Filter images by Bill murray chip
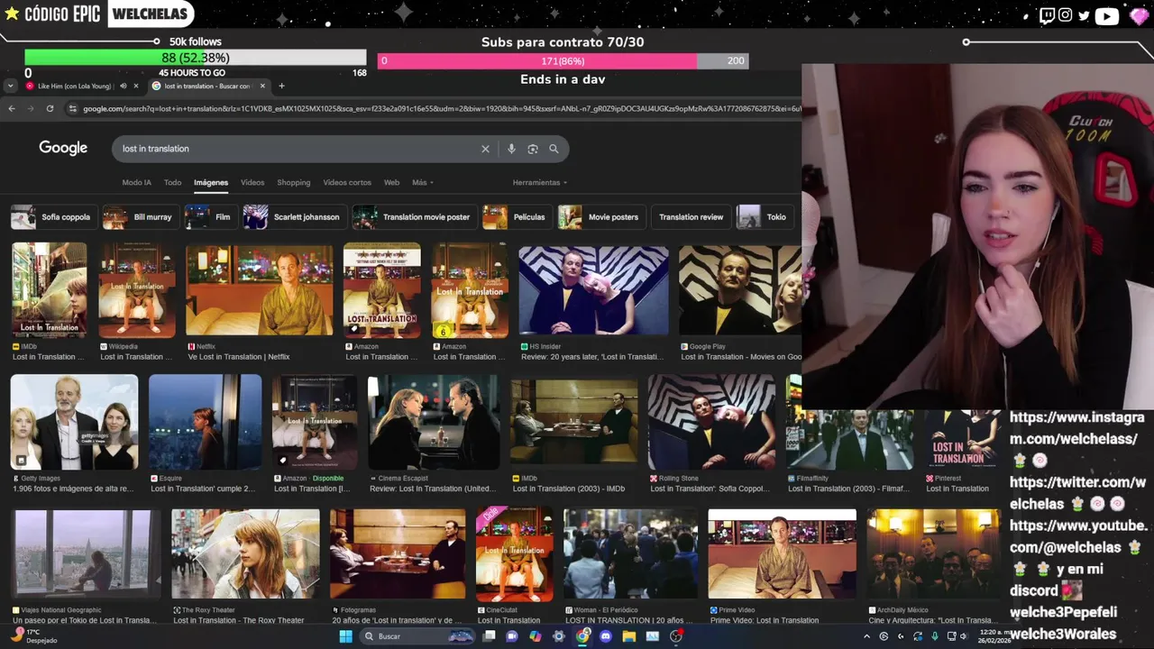This screenshot has height=649, width=1154. pyautogui.click(x=139, y=217)
